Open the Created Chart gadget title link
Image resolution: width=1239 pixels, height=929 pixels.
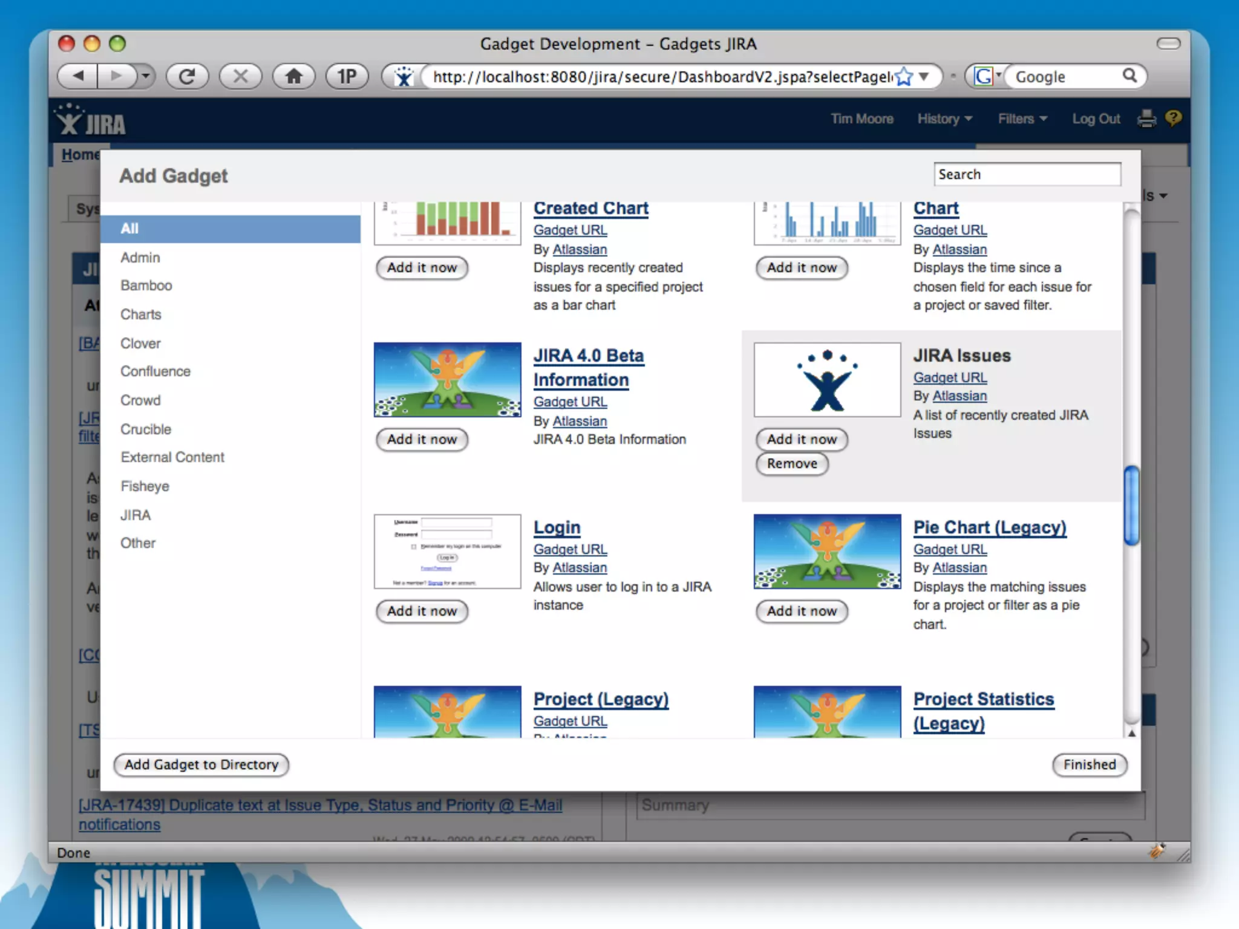pyautogui.click(x=590, y=209)
